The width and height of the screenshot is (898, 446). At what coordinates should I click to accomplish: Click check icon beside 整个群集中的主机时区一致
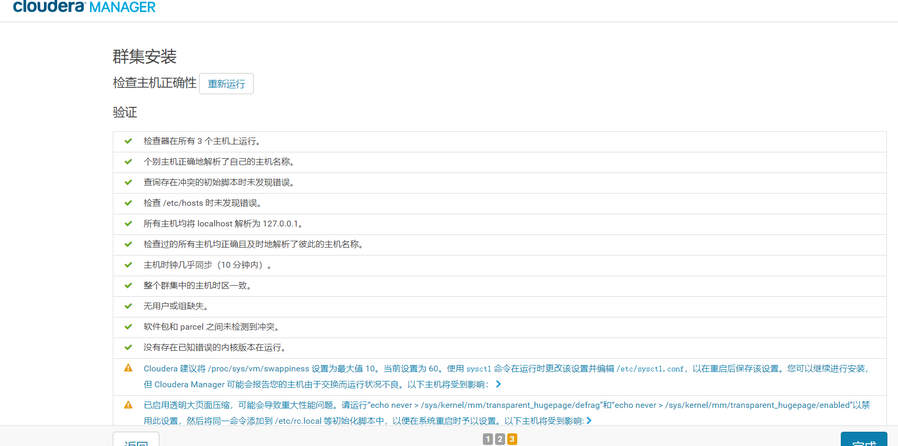[128, 286]
